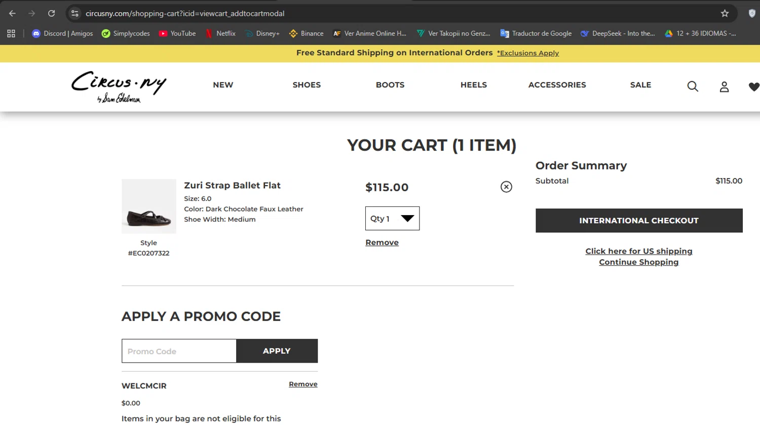Open the account profile icon
This screenshot has height=425, width=760.
[x=724, y=87]
